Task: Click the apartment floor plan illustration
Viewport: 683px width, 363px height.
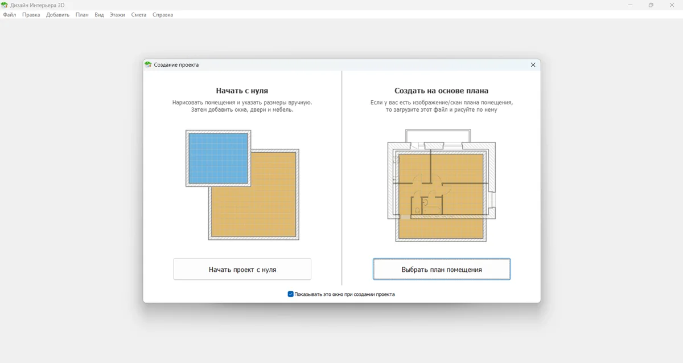Action: pyautogui.click(x=441, y=185)
